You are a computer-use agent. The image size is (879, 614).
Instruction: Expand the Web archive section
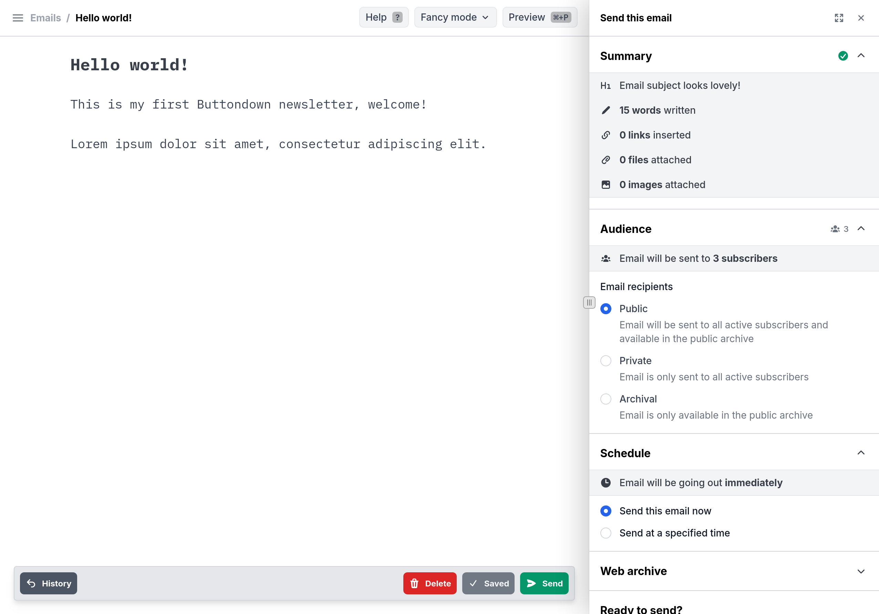click(861, 571)
